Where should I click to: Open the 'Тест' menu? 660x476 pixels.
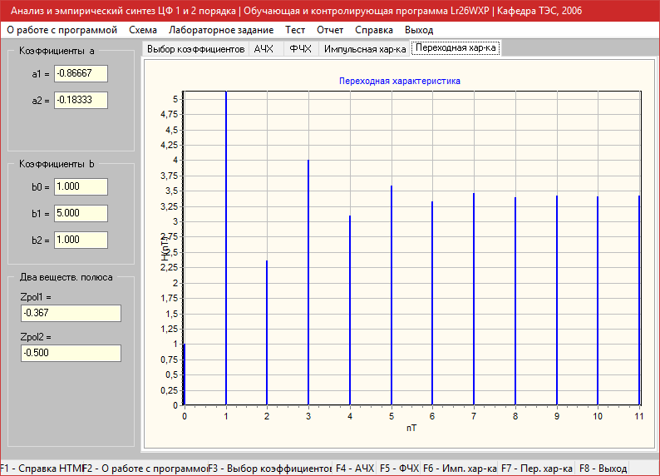(x=295, y=30)
